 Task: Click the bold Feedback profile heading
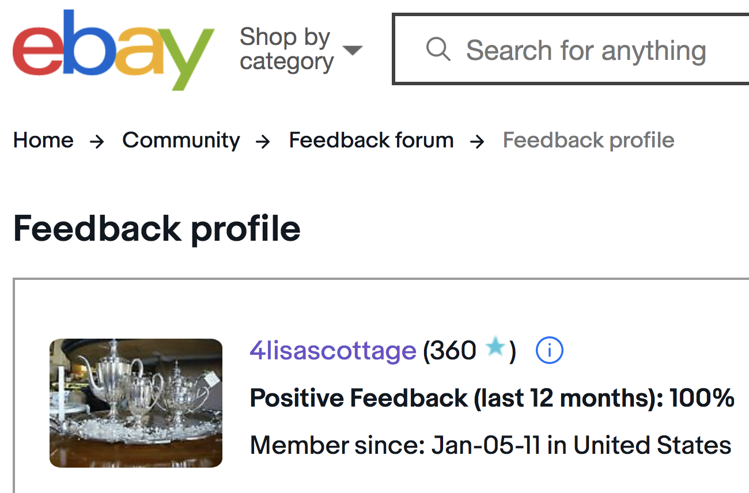[157, 228]
